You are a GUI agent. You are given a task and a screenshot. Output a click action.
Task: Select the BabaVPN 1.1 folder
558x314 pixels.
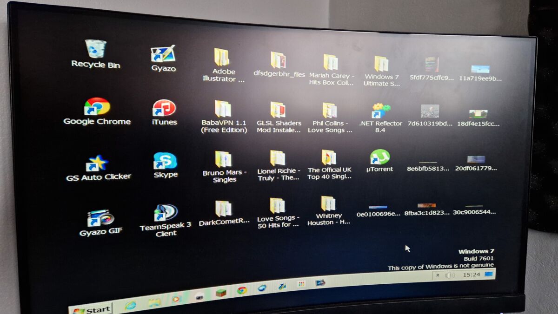[224, 117]
